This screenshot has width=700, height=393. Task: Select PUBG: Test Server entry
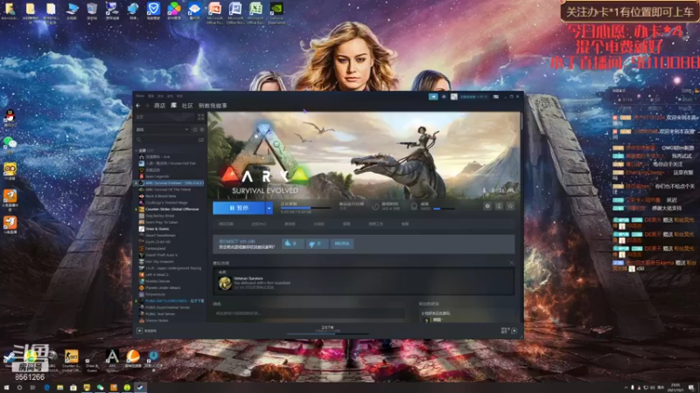[x=170, y=314]
